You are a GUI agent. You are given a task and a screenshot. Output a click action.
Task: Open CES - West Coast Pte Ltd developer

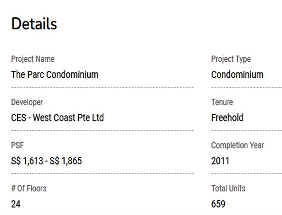click(x=57, y=118)
